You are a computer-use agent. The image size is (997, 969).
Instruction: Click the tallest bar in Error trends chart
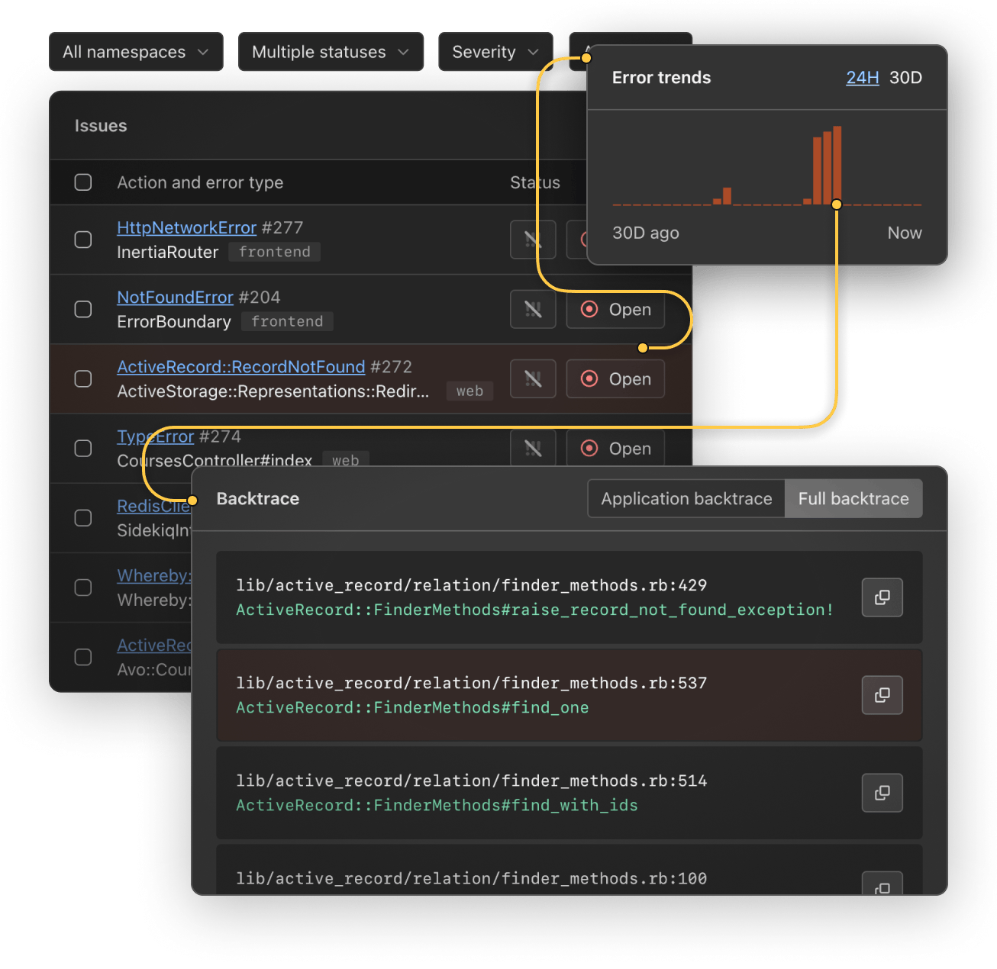click(837, 165)
